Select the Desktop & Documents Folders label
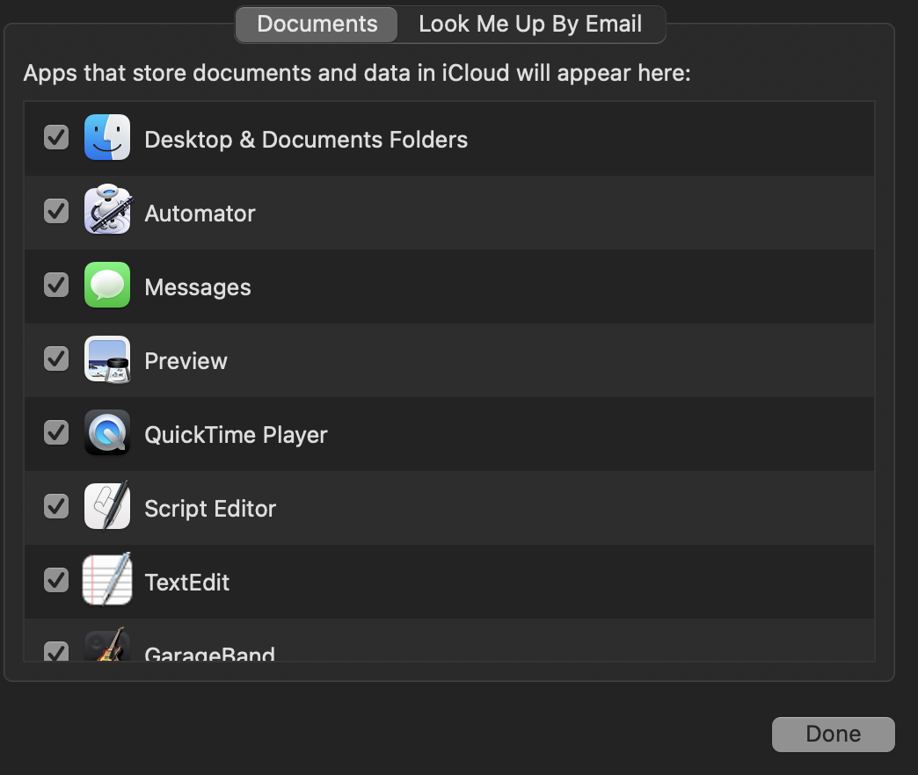The width and height of the screenshot is (918, 775). coord(306,140)
